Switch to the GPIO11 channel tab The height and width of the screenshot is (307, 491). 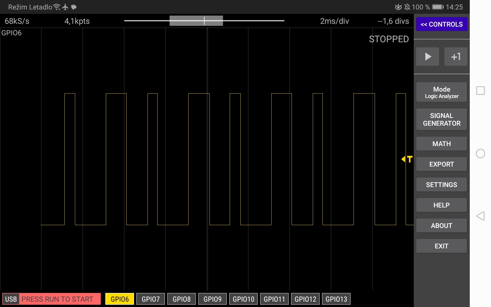coord(274,299)
